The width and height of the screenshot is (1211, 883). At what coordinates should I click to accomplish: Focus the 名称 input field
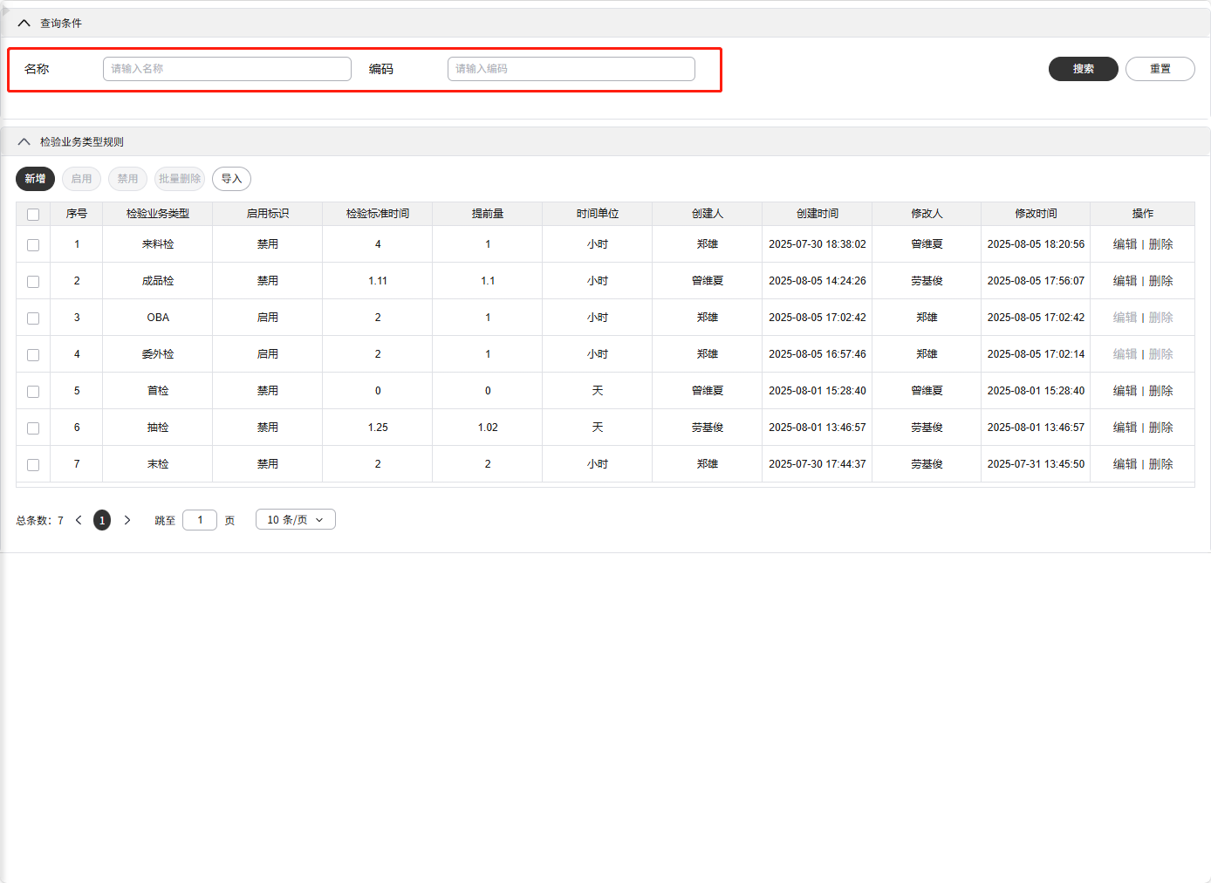tap(227, 69)
